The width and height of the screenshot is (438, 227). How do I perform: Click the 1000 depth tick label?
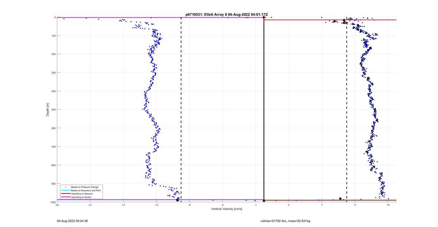coord(53,202)
